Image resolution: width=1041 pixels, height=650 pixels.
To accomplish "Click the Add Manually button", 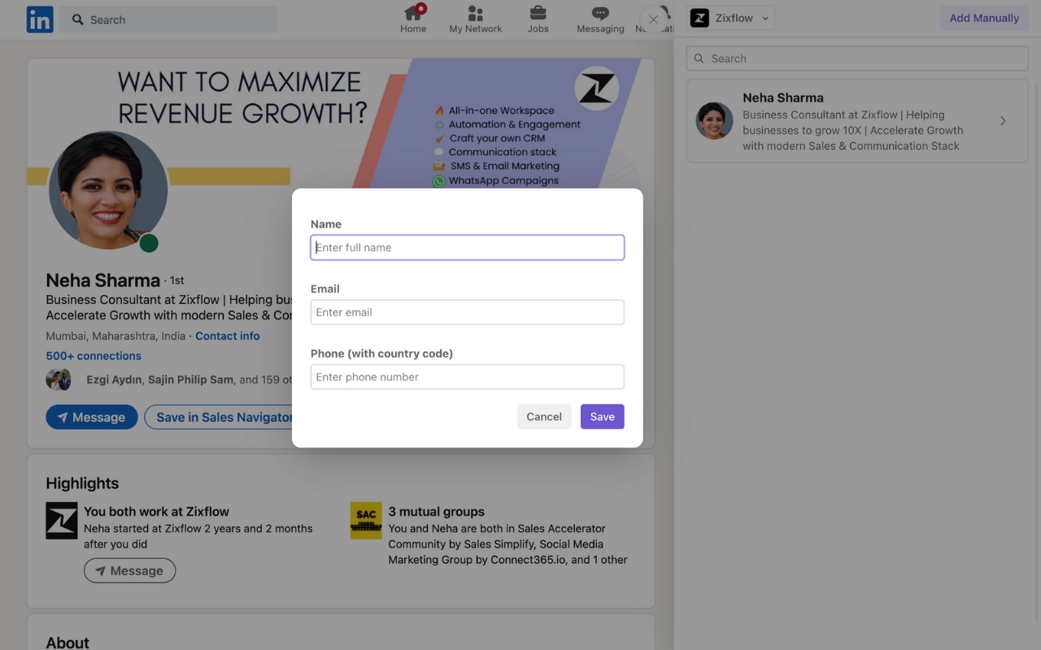I will tap(984, 17).
